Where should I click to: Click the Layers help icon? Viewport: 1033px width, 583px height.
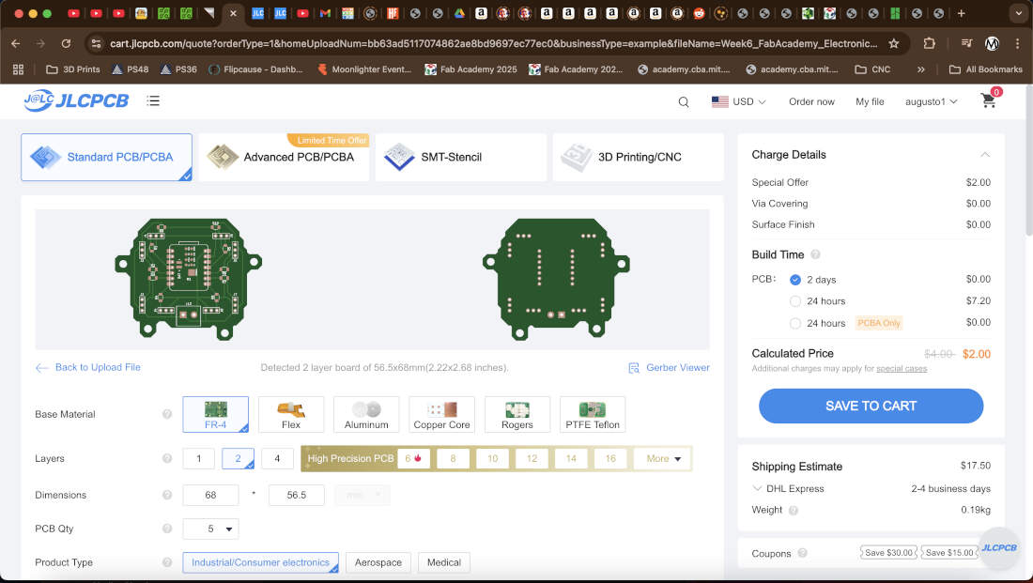tap(167, 458)
